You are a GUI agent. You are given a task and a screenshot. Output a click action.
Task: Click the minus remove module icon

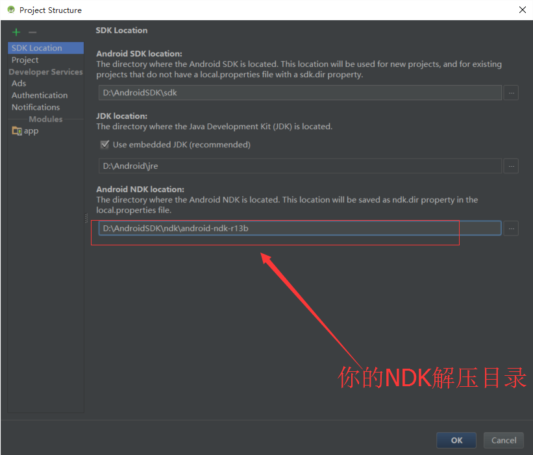(x=32, y=32)
